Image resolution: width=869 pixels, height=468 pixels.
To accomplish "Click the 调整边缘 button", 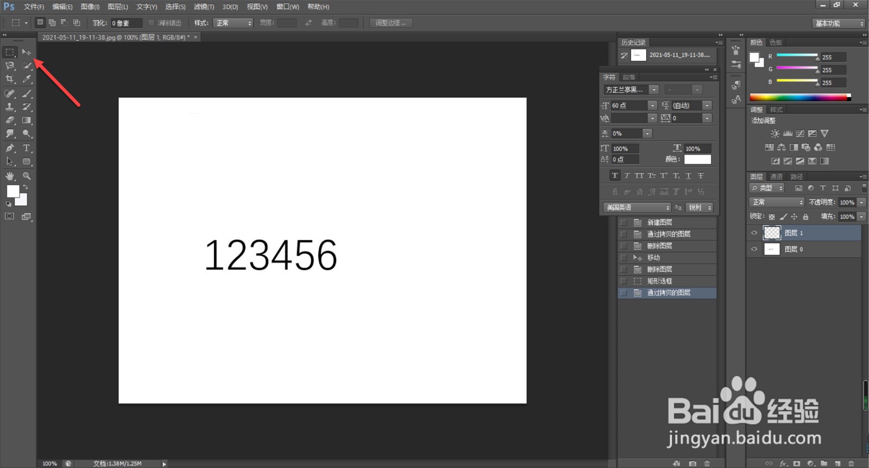I will 391,23.
